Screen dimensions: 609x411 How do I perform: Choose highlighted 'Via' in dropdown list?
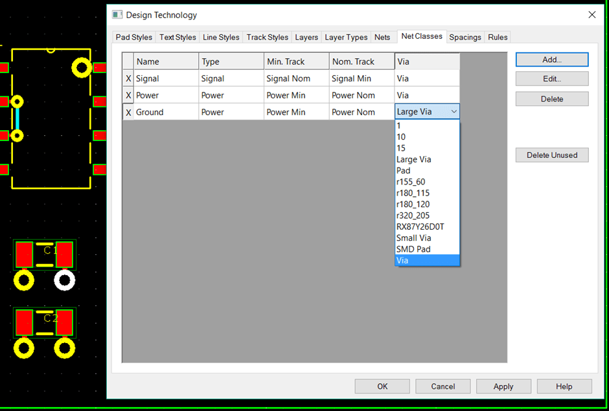(427, 261)
